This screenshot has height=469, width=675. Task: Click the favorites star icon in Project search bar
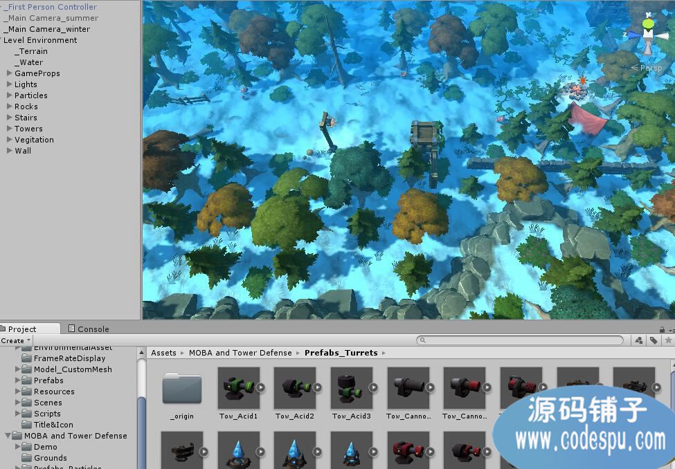coord(668,340)
